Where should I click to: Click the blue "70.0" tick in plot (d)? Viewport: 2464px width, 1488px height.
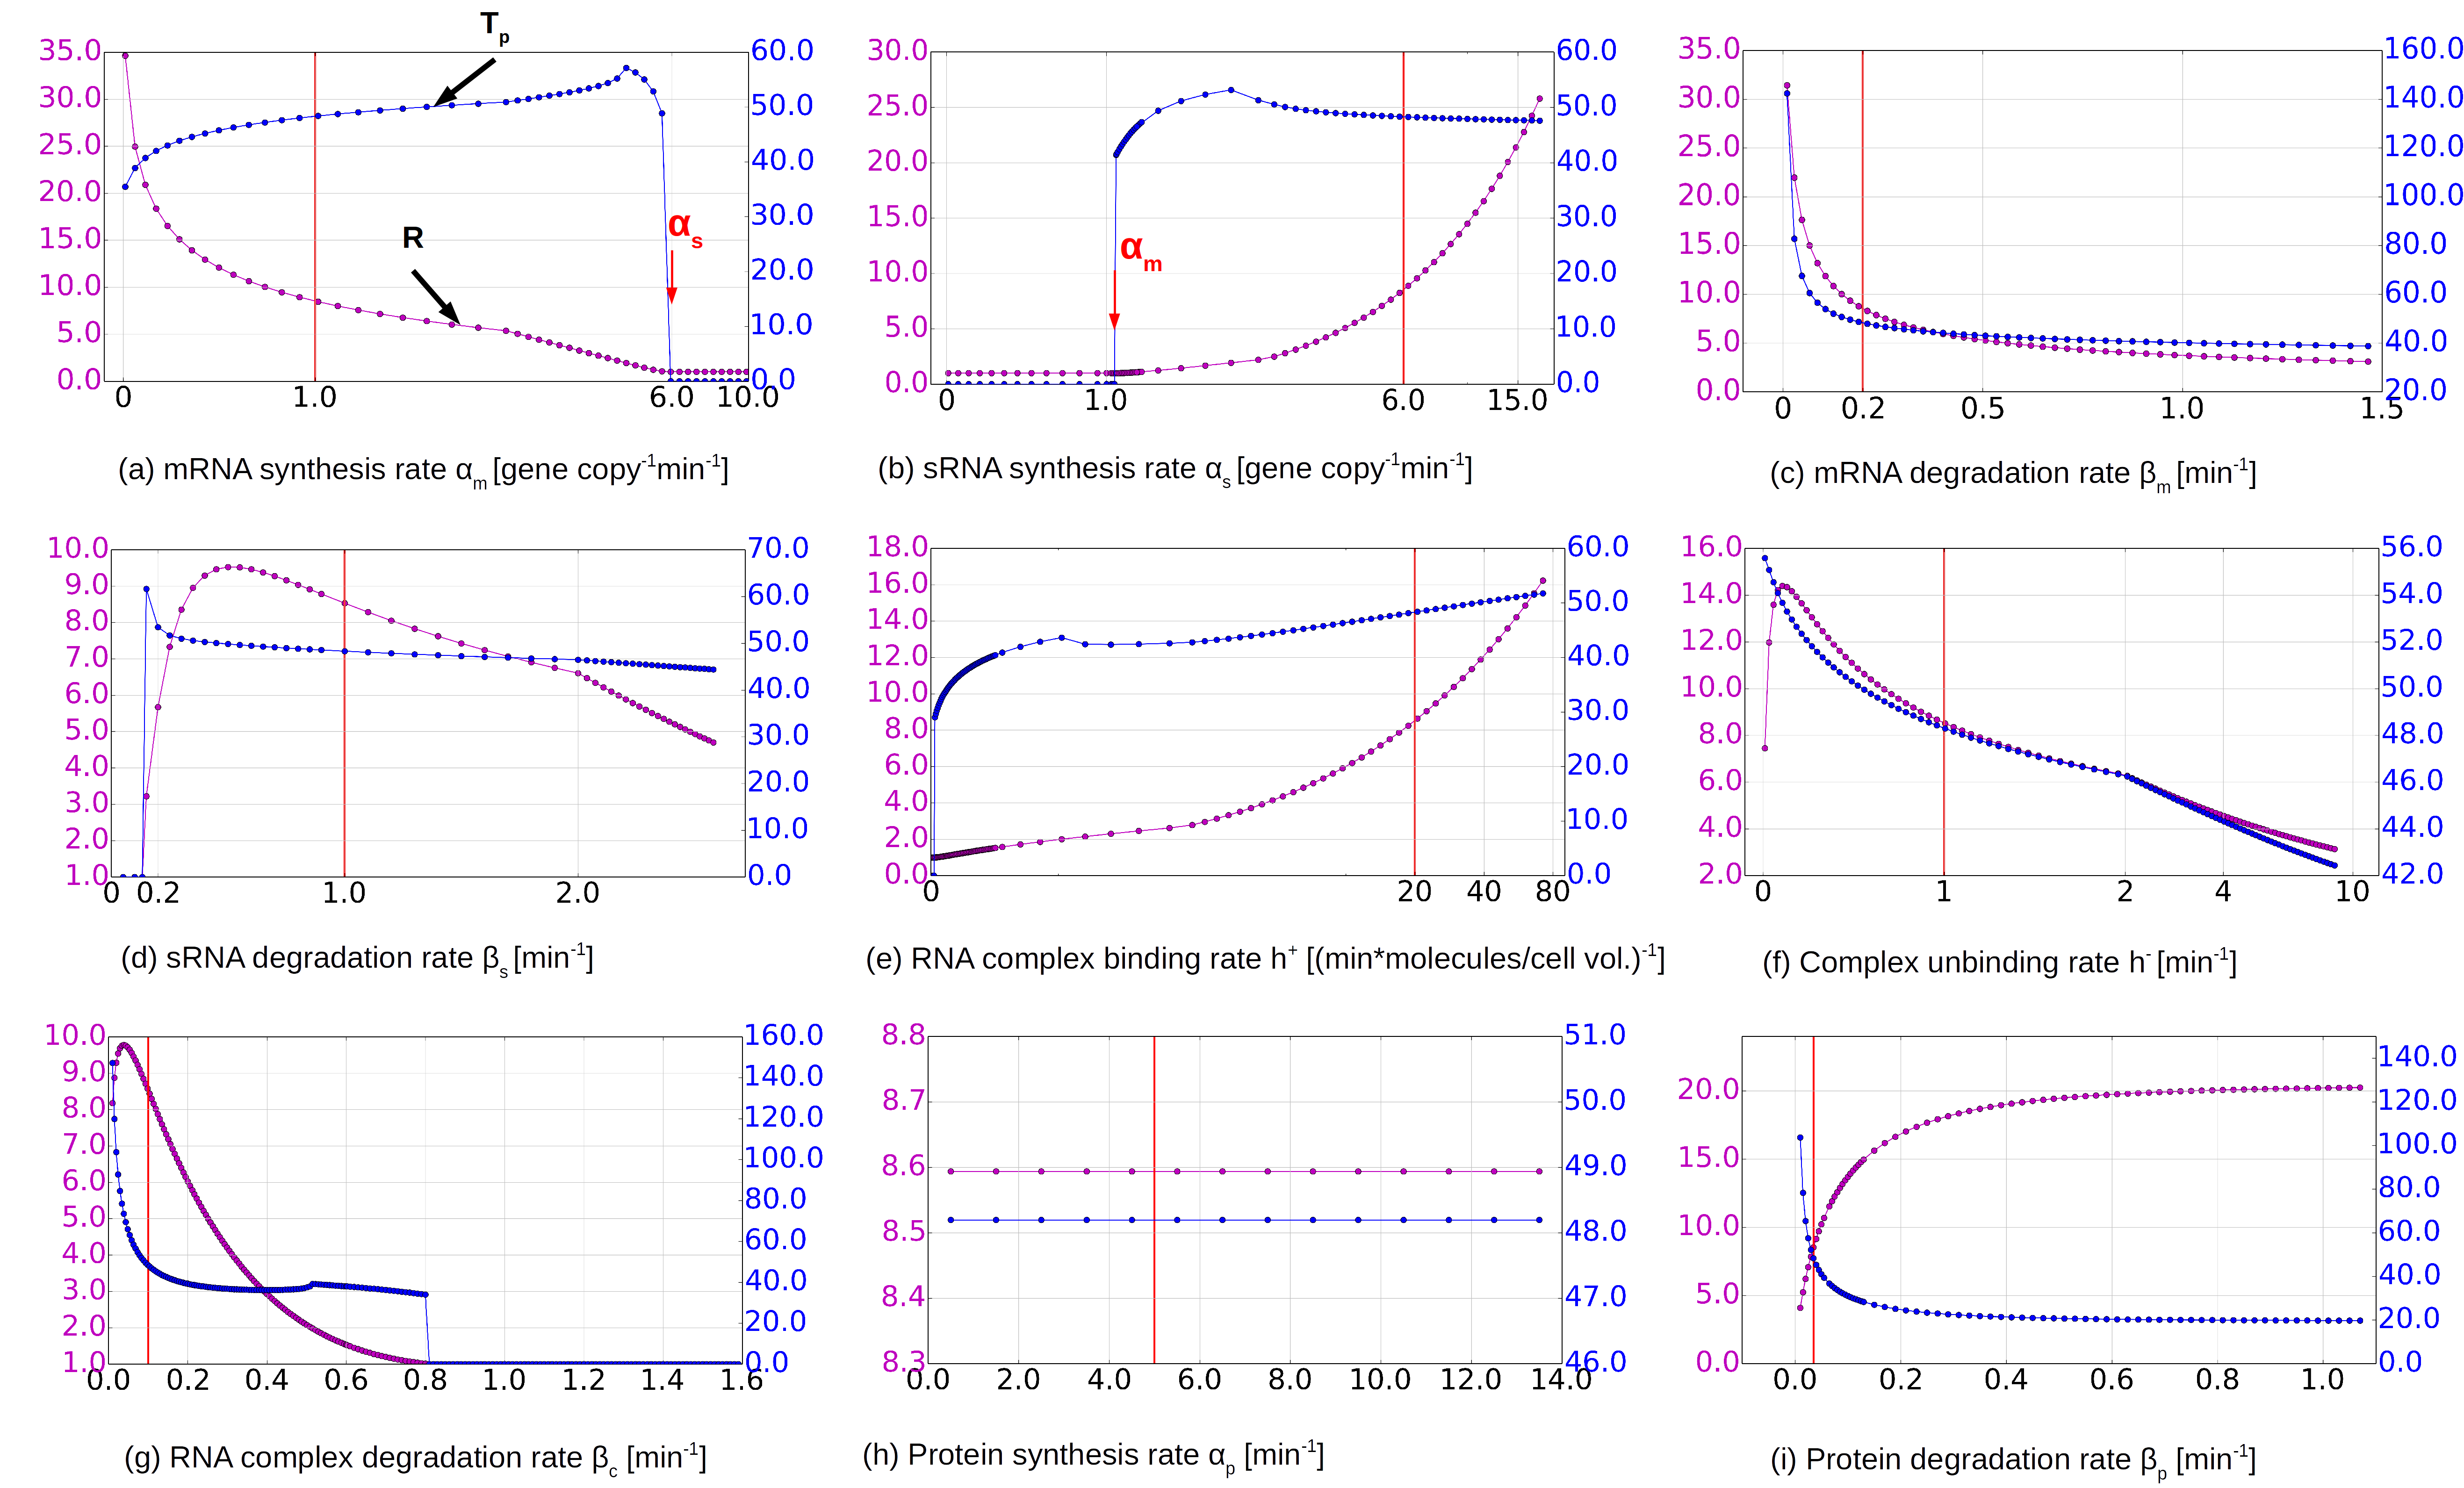tap(778, 548)
